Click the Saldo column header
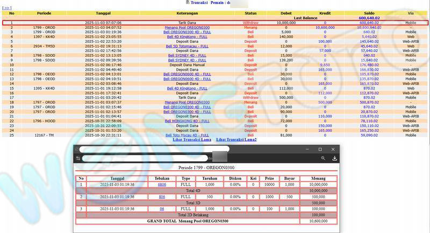Screen dimensions: 430x233 (x=365, y=12)
